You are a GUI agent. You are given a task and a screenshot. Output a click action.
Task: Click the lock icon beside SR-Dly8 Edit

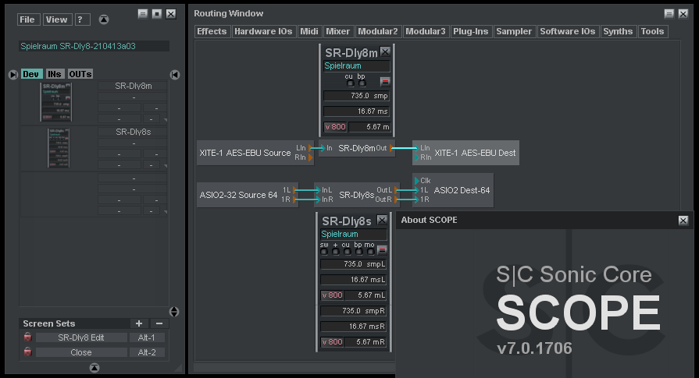click(x=27, y=337)
